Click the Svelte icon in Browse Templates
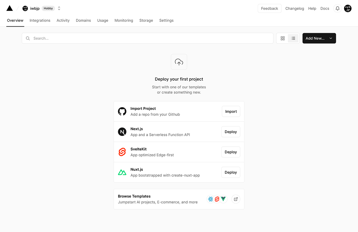This screenshot has height=232, width=358. pos(217,199)
